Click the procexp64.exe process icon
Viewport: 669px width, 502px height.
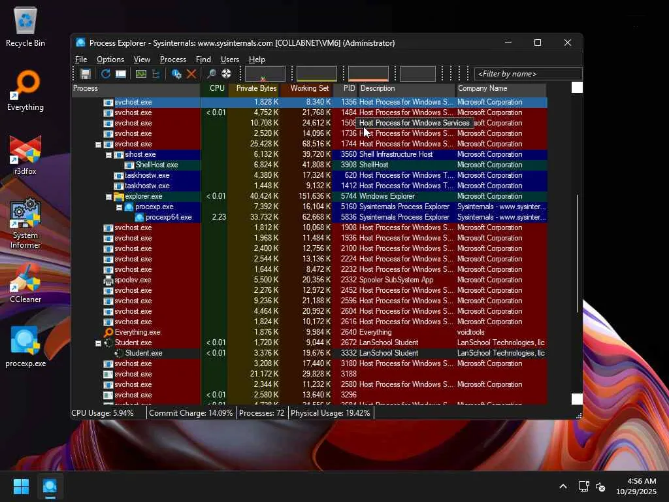point(140,217)
